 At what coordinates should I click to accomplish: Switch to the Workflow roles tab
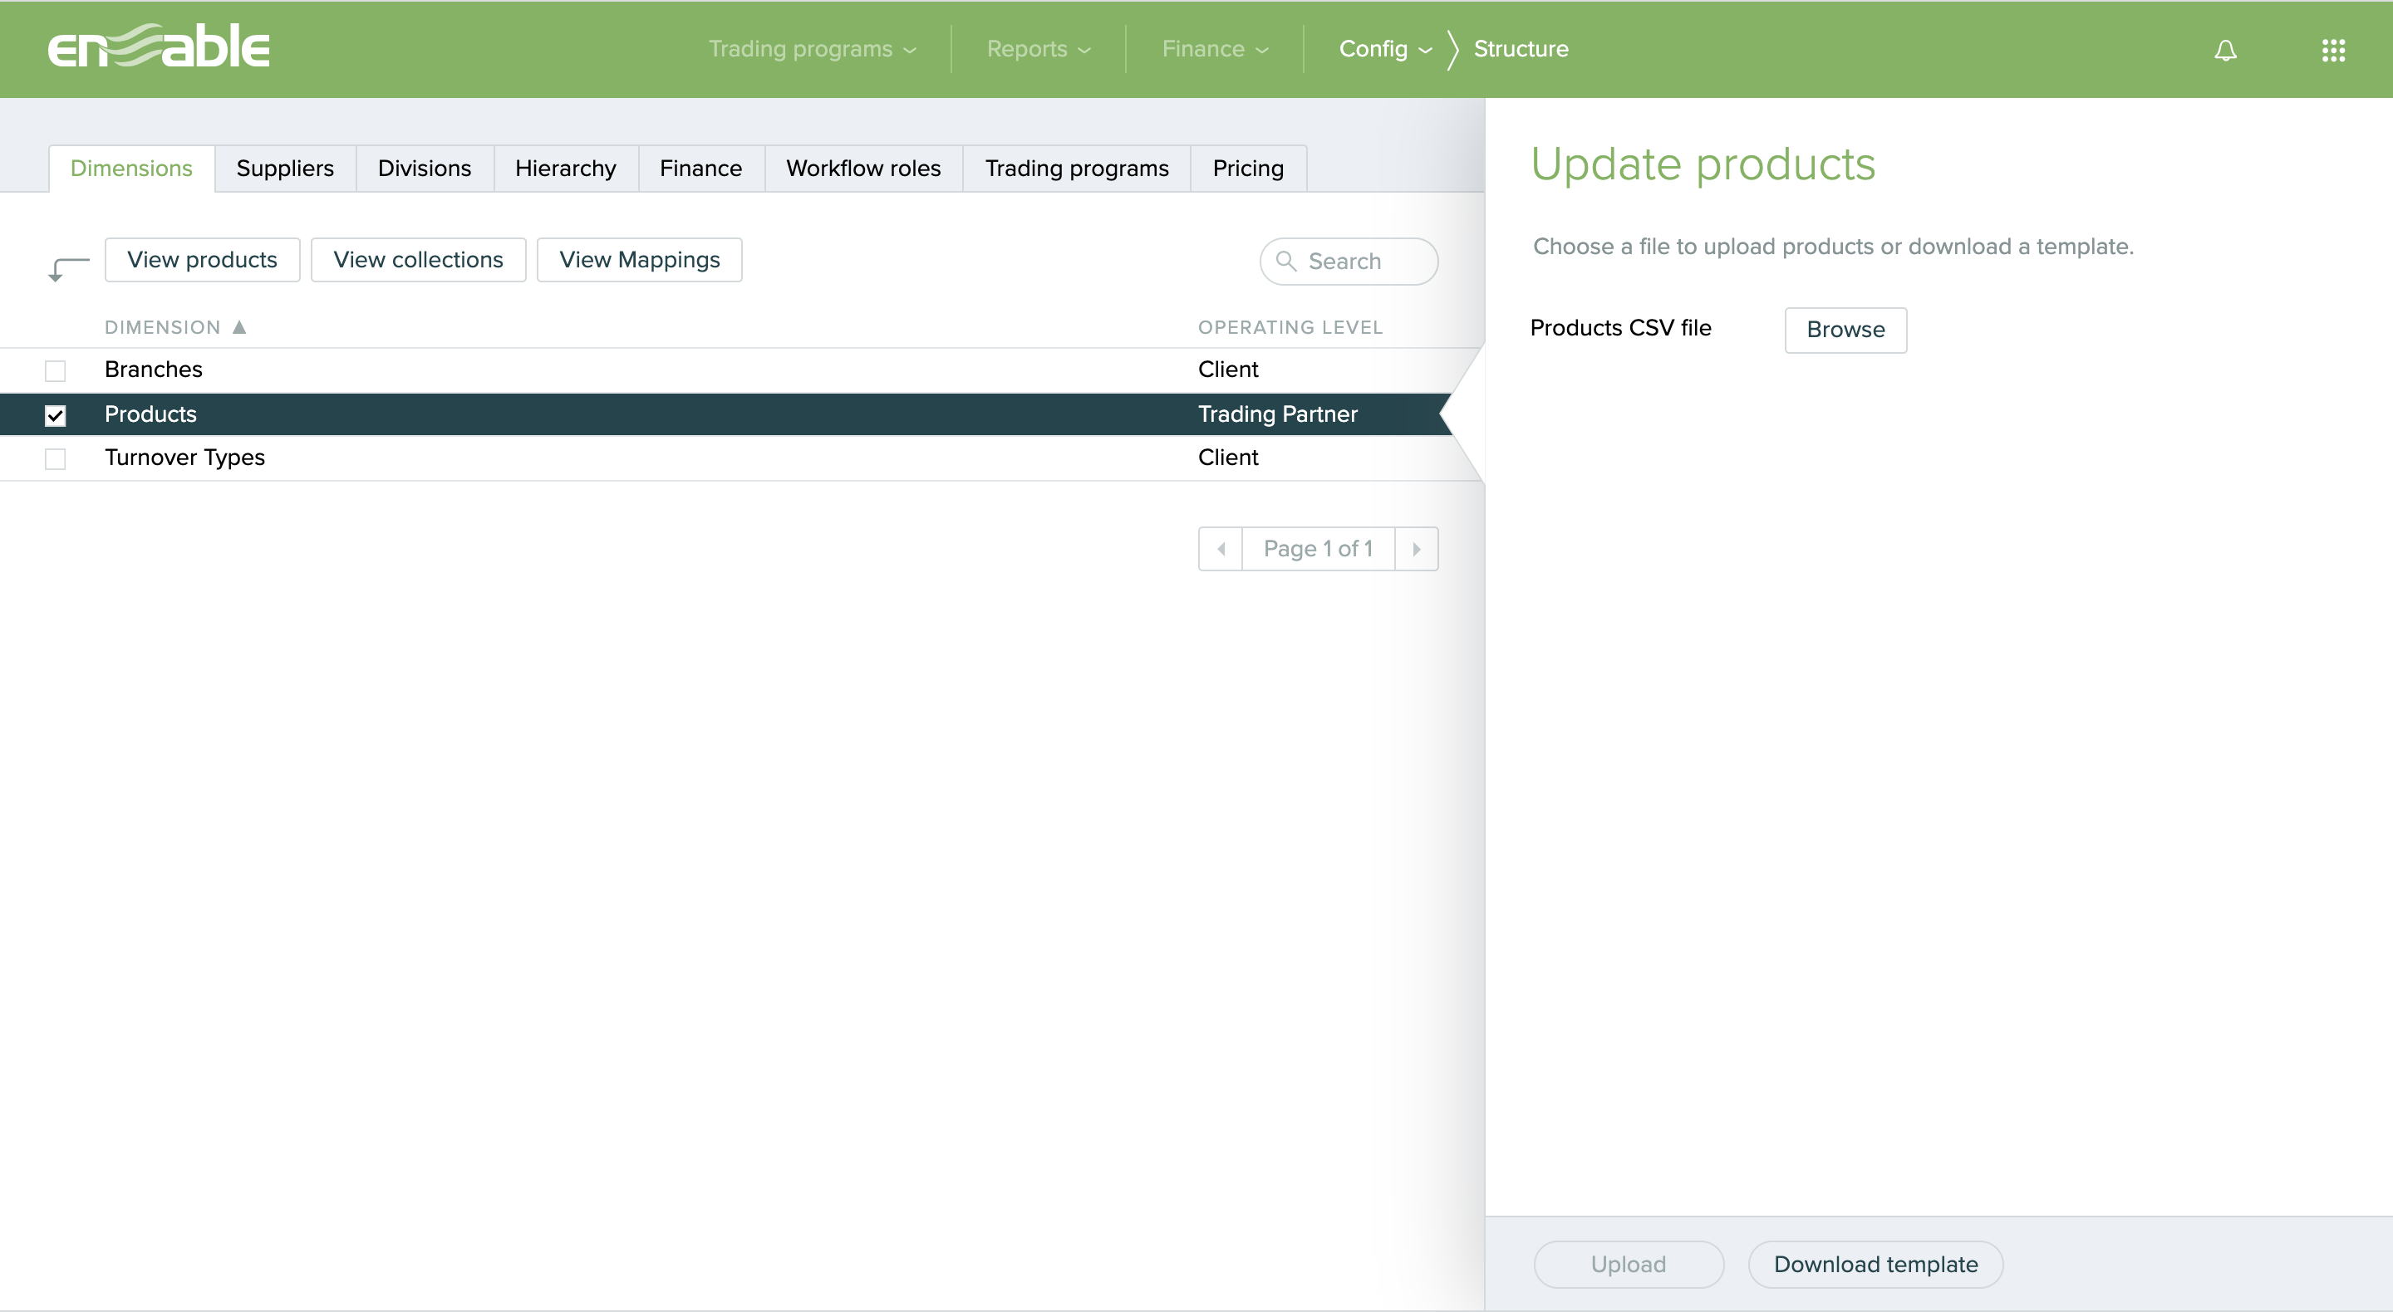[862, 168]
